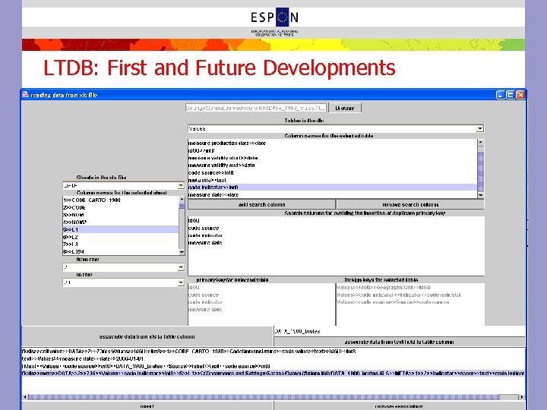Select 'measure production date>>date' table column

tap(333, 143)
